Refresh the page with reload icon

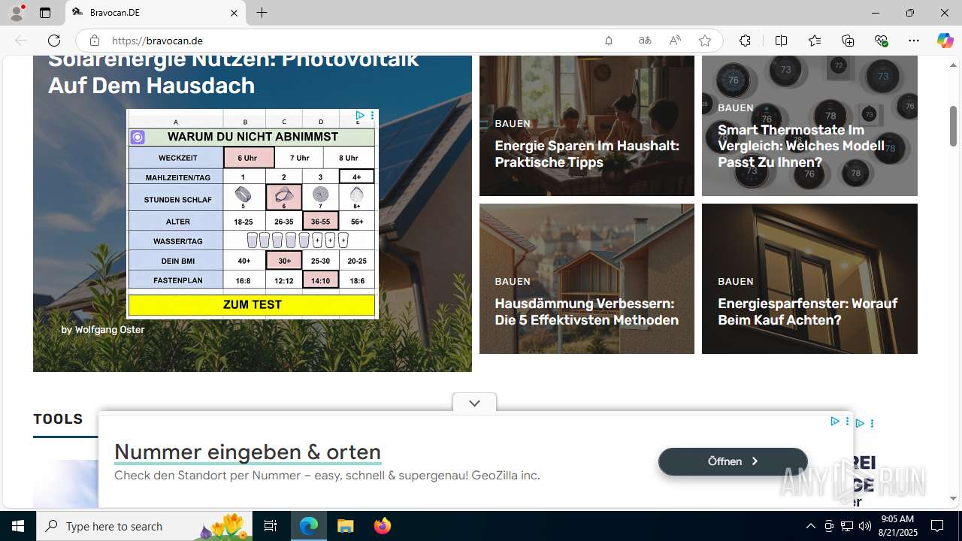54,41
